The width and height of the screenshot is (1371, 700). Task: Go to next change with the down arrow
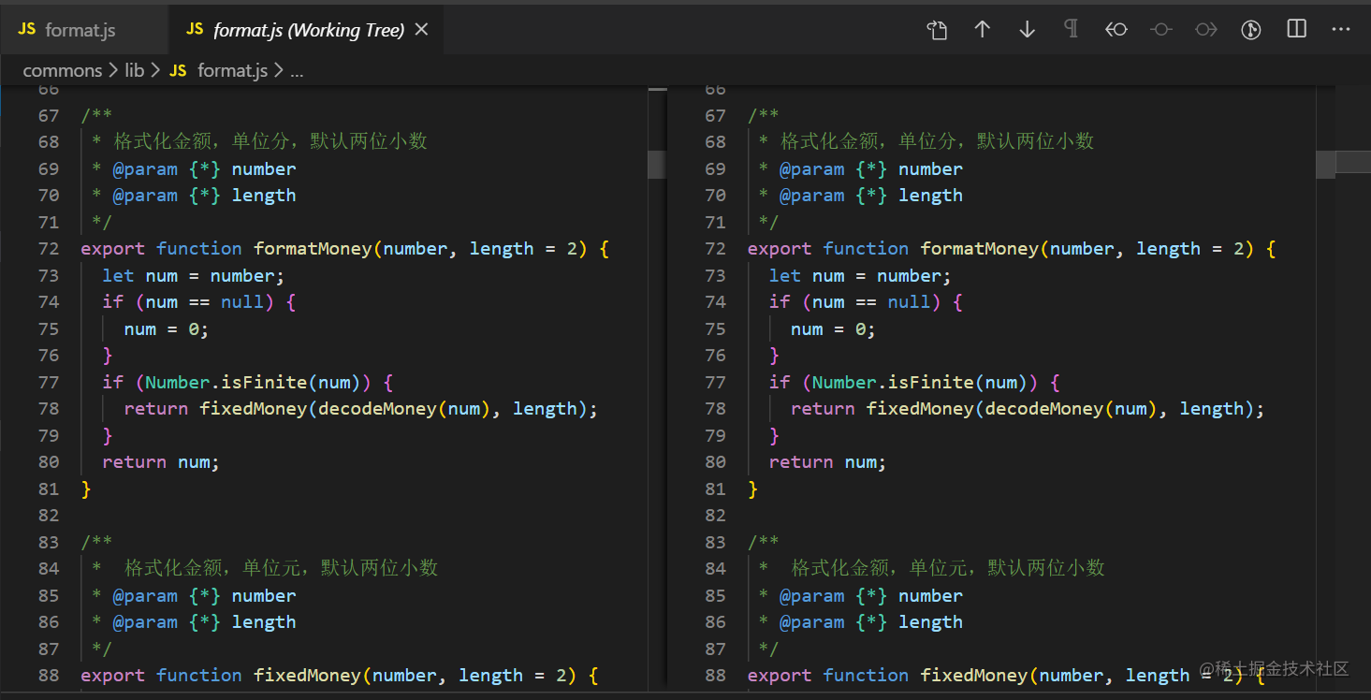click(1027, 30)
